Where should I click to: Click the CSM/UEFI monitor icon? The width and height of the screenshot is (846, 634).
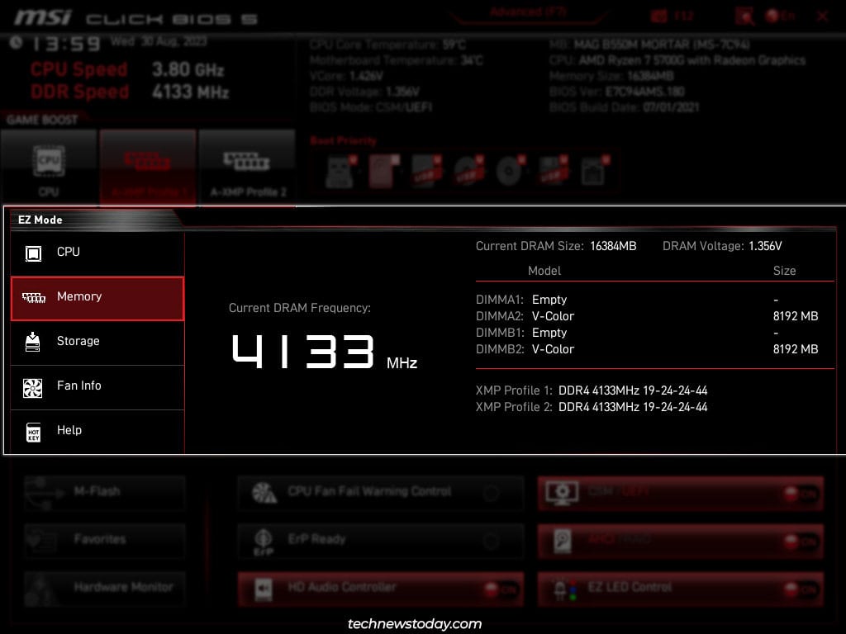[x=562, y=494]
